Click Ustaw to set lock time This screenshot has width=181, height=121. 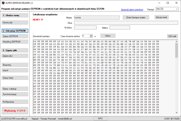tap(108, 36)
